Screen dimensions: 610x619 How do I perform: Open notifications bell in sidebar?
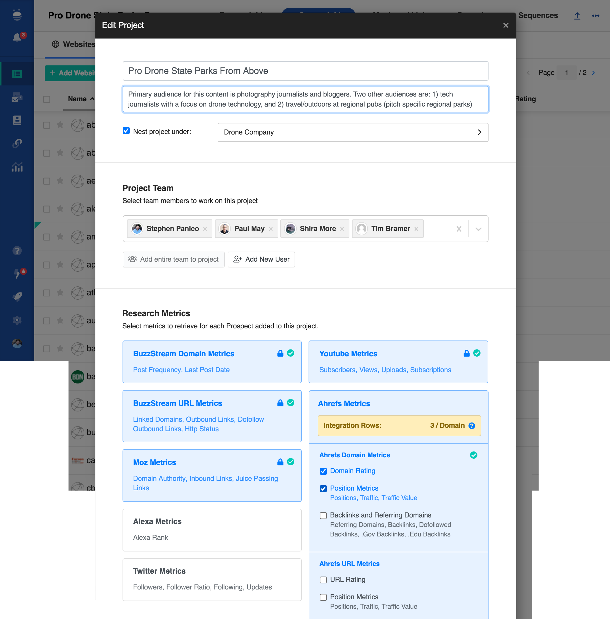(x=17, y=37)
